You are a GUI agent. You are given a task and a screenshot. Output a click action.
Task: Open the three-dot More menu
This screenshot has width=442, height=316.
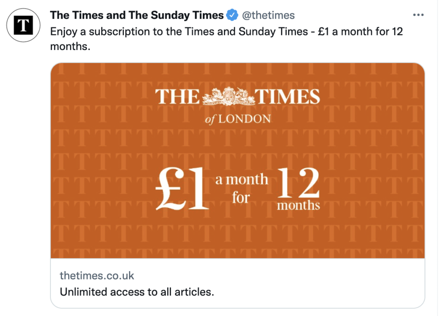pos(418,15)
